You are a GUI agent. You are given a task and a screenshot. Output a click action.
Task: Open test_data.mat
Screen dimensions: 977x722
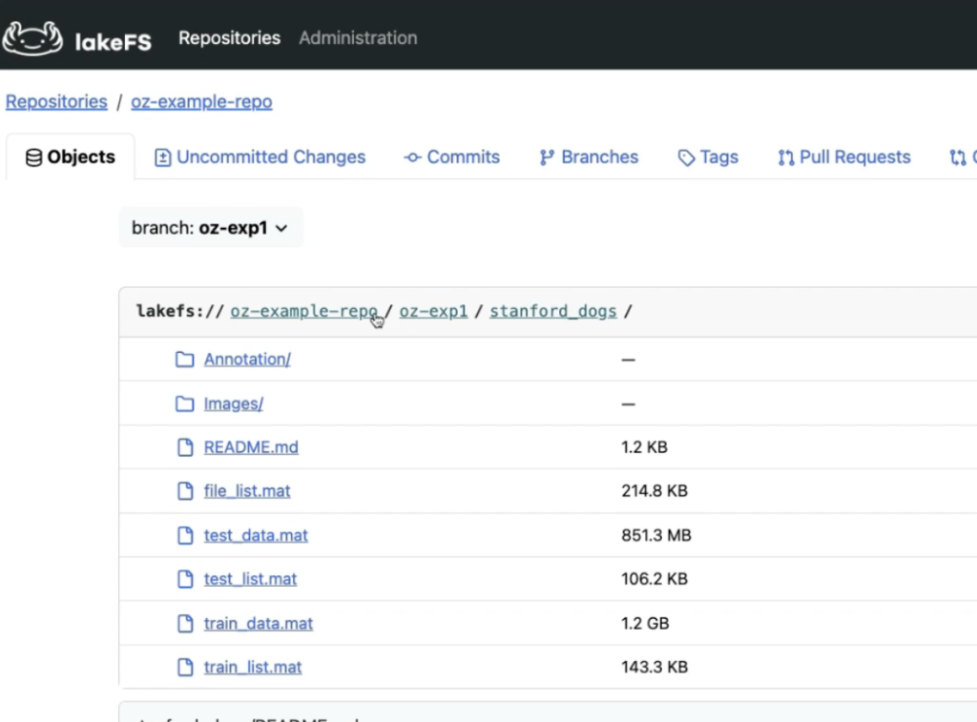[x=256, y=536]
